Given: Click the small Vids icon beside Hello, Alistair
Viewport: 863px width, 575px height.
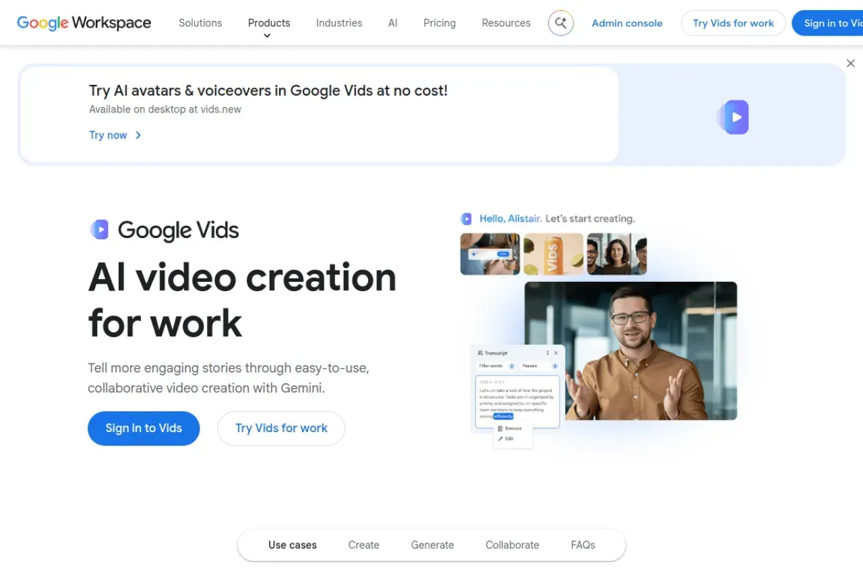Looking at the screenshot, I should [x=466, y=218].
